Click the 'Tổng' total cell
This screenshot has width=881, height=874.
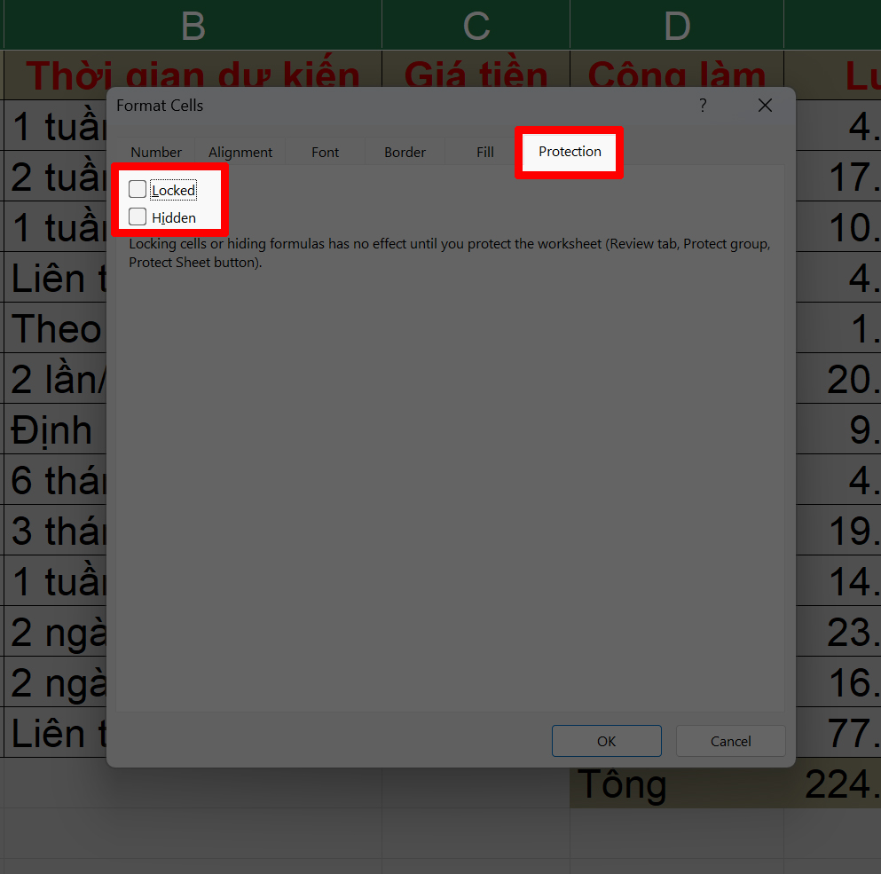tap(677, 783)
